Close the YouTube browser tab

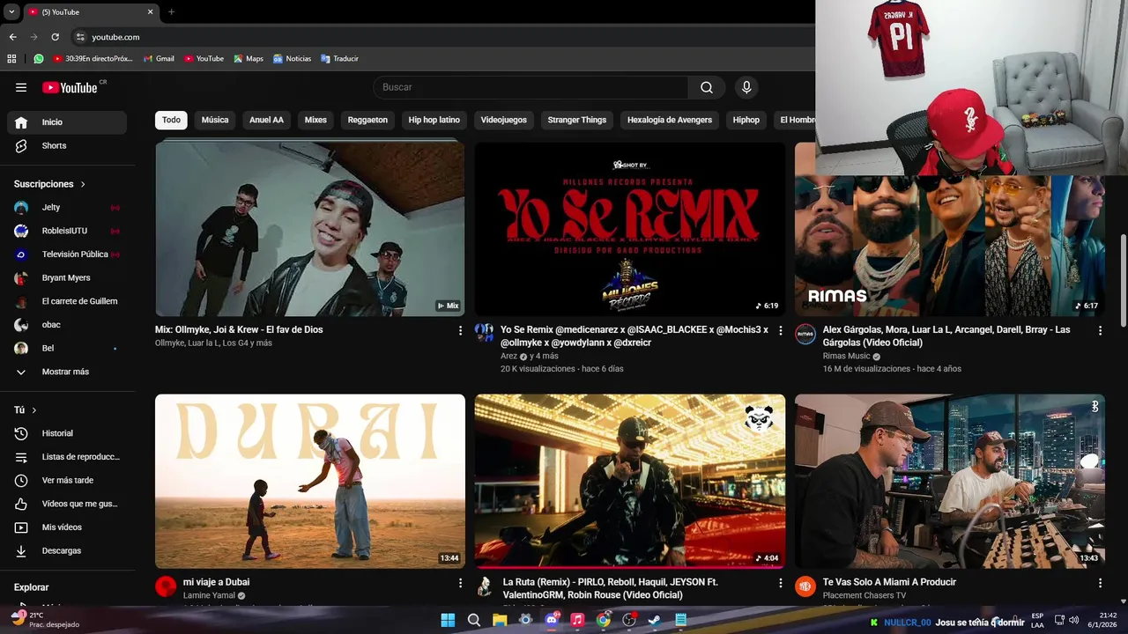[150, 12]
